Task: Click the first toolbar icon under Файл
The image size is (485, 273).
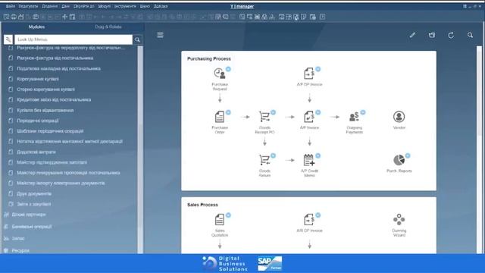Action: pyautogui.click(x=6, y=17)
